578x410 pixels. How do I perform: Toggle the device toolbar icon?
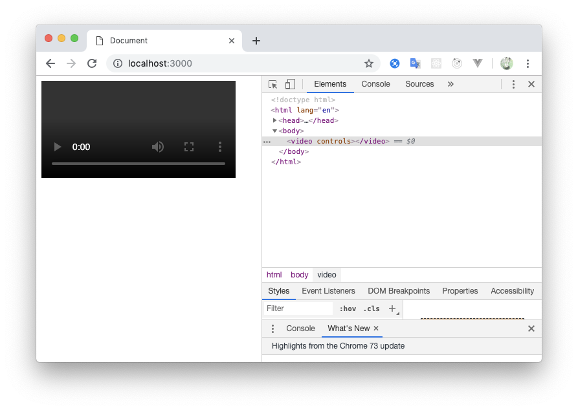coord(290,84)
